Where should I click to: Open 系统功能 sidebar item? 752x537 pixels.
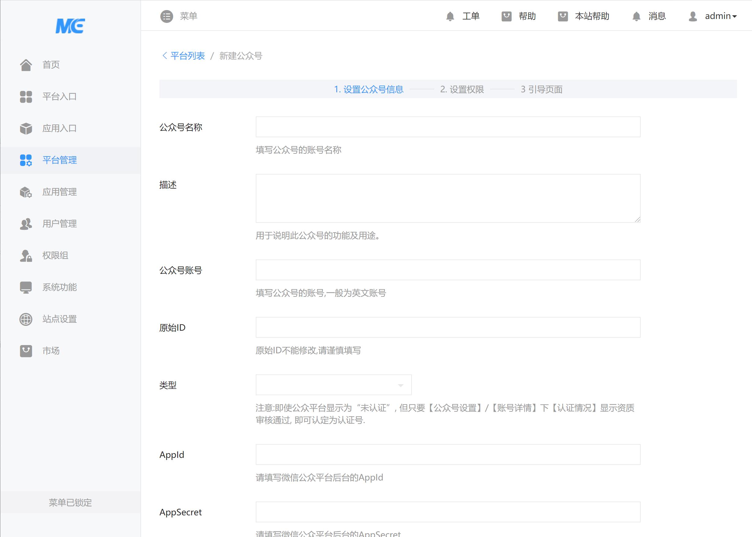[x=70, y=287]
